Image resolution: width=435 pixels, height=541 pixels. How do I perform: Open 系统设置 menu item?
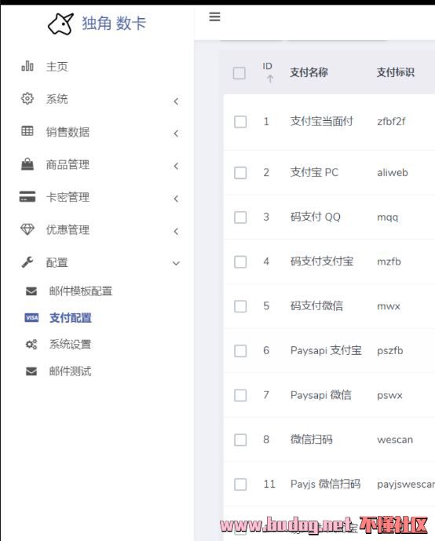click(70, 345)
